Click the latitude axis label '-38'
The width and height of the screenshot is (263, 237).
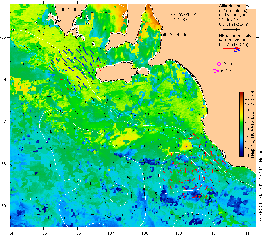coord(3,164)
